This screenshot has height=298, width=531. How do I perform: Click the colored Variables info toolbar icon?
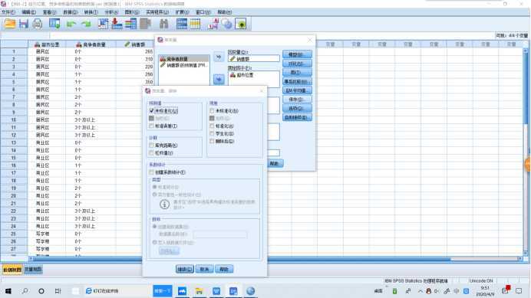pos(130,24)
